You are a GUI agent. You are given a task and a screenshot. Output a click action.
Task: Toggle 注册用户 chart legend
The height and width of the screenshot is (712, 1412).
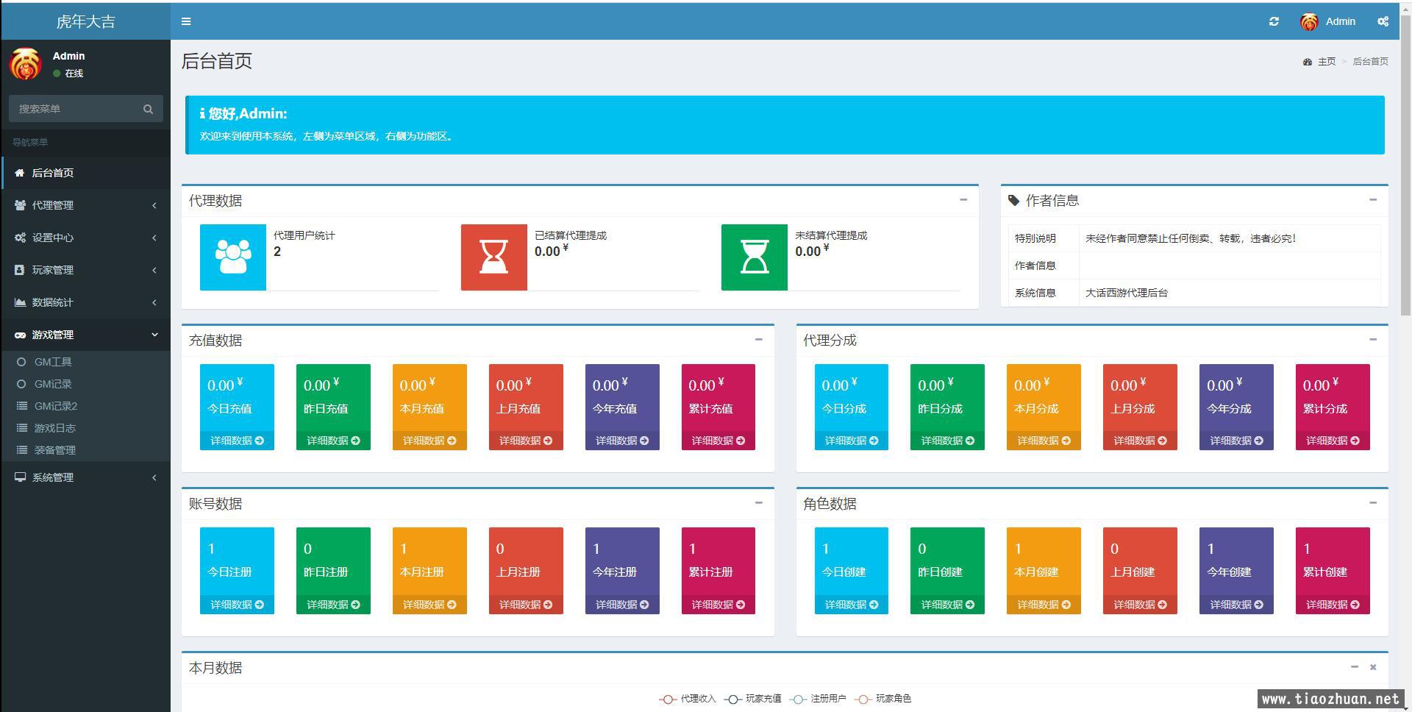818,699
